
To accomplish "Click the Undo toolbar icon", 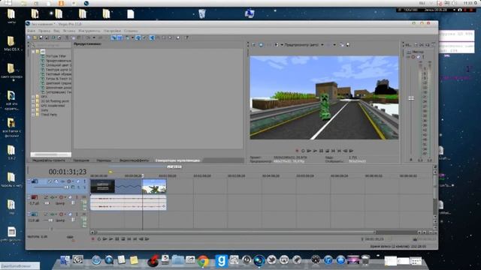I will coord(88,37).
